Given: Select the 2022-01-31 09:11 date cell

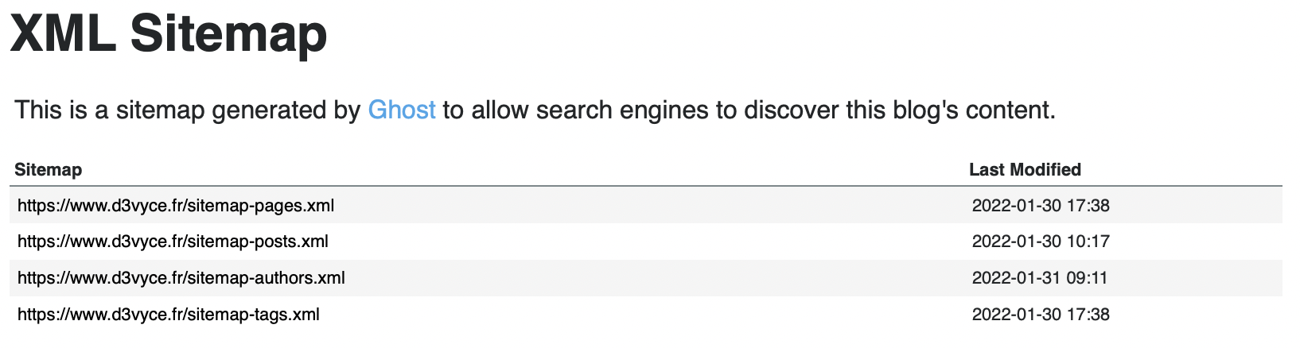Looking at the screenshot, I should tap(1040, 278).
